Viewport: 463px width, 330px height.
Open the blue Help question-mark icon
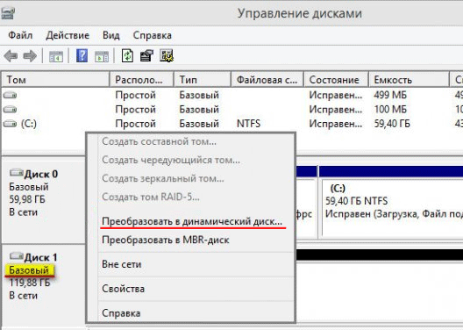click(x=82, y=55)
